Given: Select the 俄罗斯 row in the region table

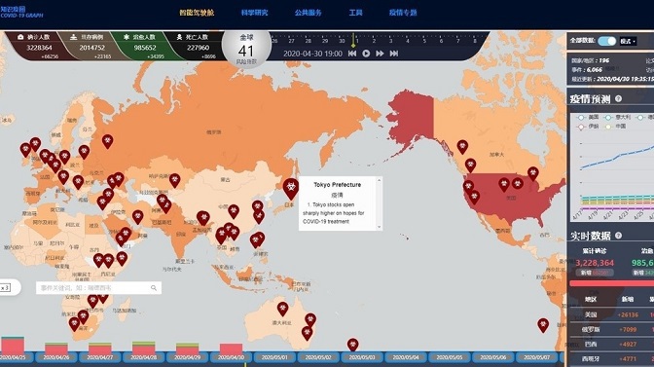Looking at the screenshot, I should 611,329.
